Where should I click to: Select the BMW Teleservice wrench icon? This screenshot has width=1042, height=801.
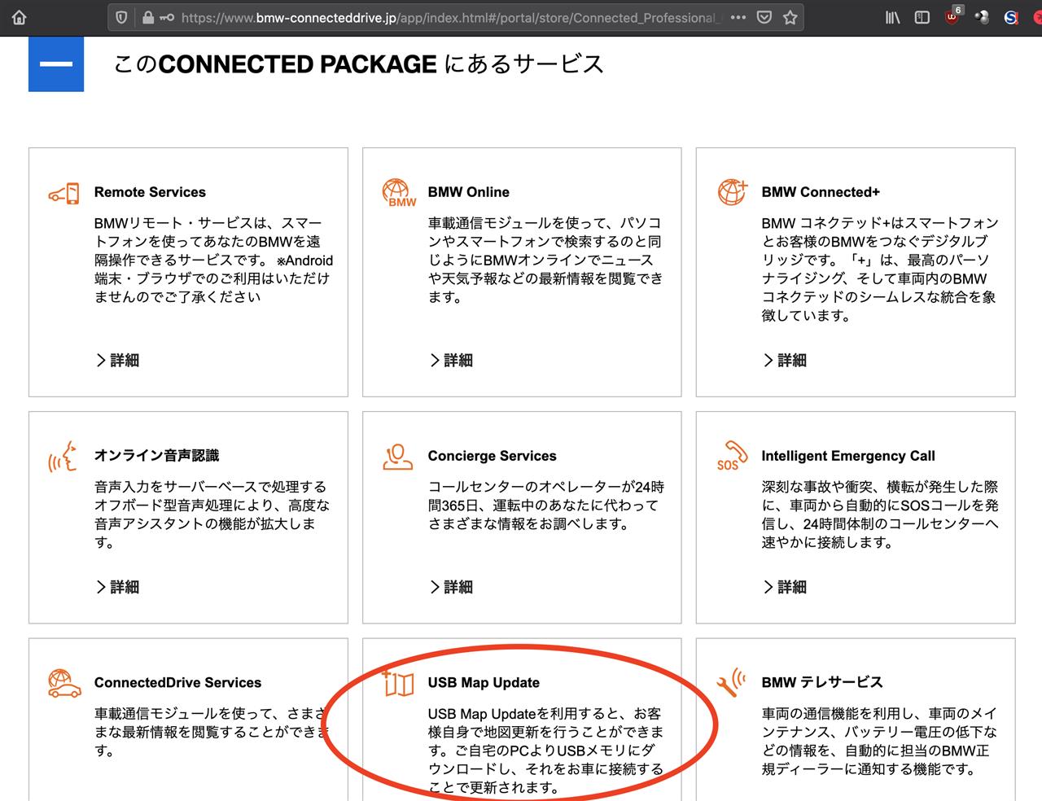(732, 683)
